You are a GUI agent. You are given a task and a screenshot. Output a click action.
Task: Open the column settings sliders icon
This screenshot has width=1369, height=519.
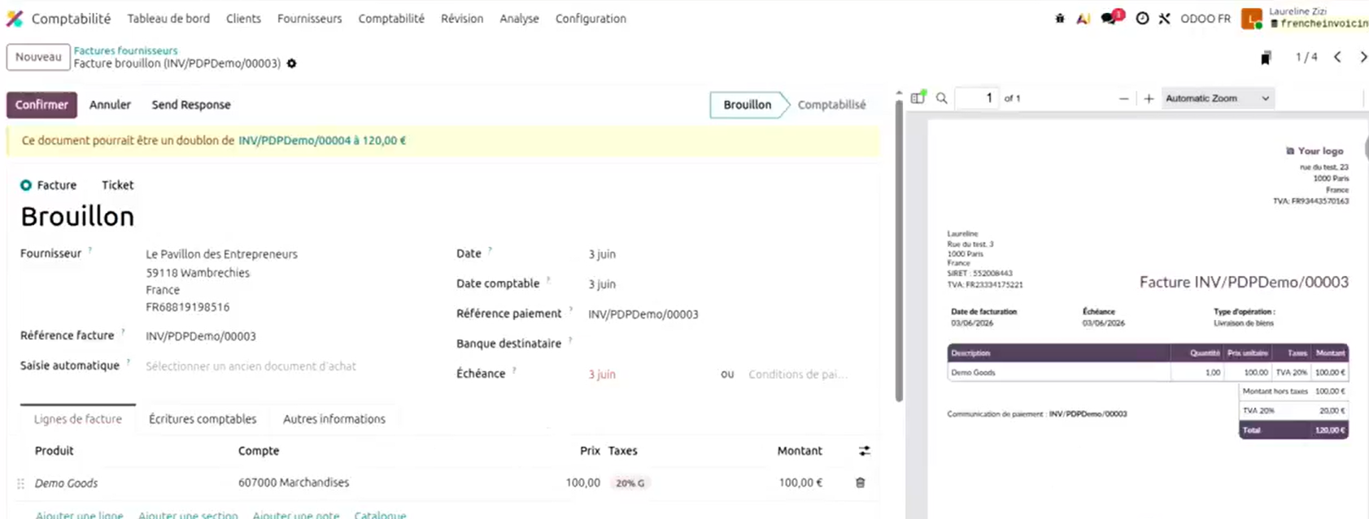click(864, 451)
